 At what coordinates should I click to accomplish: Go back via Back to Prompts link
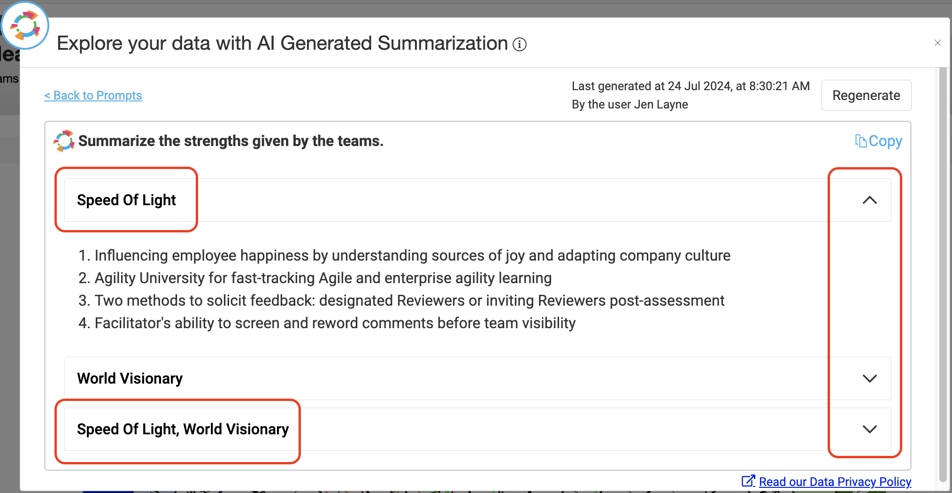coord(93,95)
